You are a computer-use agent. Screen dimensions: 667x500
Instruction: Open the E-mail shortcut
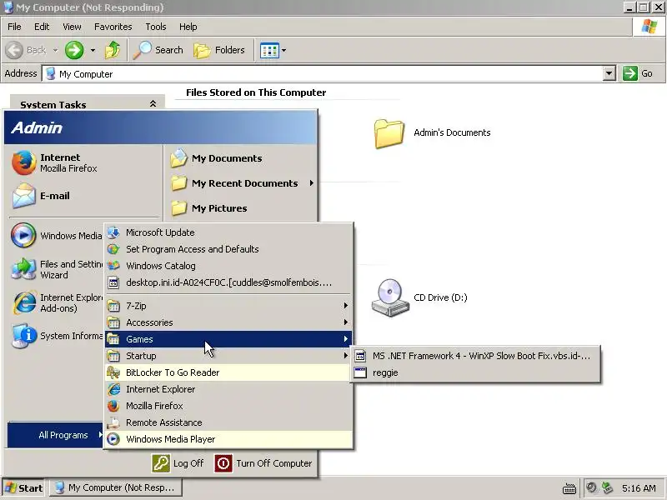pos(41,196)
